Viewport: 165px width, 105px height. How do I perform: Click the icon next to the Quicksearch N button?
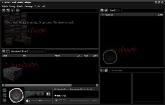pyautogui.click(x=8, y=51)
